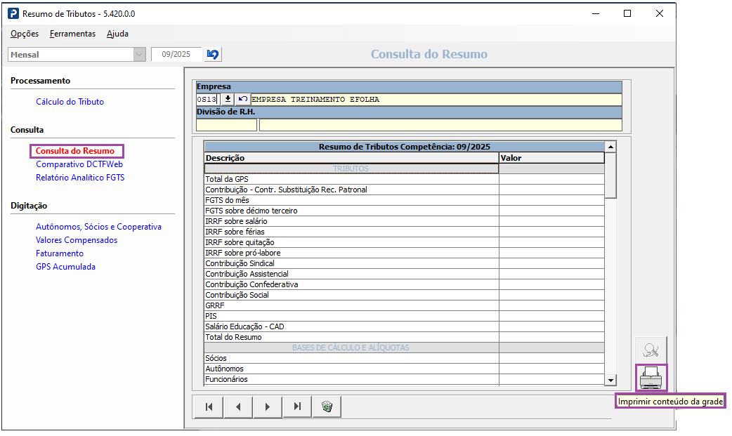This screenshot has width=732, height=436.
Task: Open the Opções menu
Action: pos(25,34)
